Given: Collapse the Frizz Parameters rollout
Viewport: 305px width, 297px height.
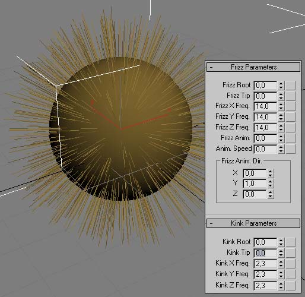Looking at the screenshot, I should [253, 67].
